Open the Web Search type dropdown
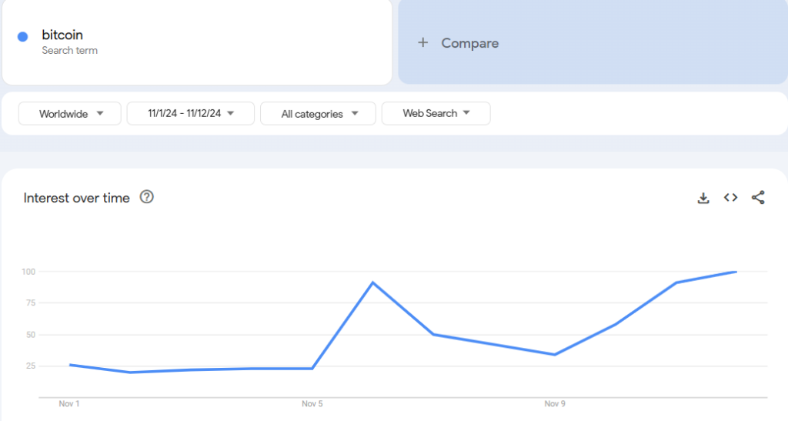The width and height of the screenshot is (788, 421). pyautogui.click(x=436, y=114)
